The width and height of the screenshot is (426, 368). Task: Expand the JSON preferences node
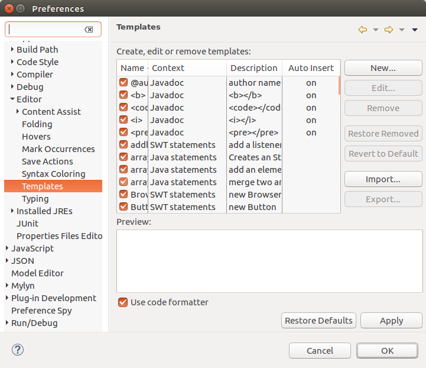(7, 260)
